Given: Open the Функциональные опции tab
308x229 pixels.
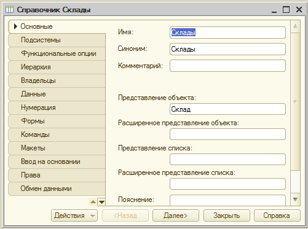Looking at the screenshot, I should [x=57, y=53].
